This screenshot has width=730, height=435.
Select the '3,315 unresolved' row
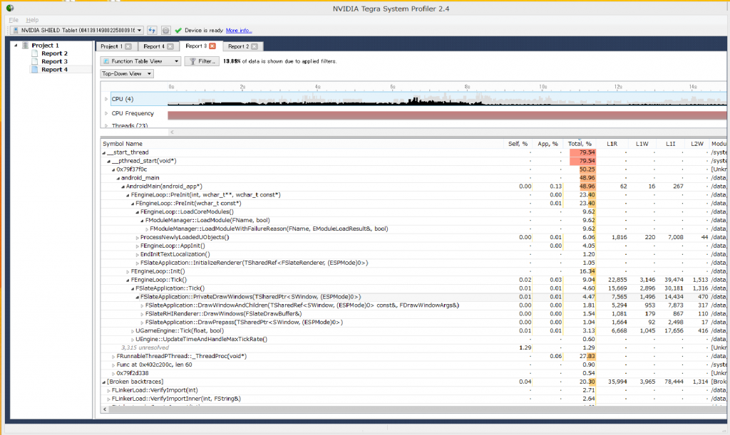[x=413, y=347]
